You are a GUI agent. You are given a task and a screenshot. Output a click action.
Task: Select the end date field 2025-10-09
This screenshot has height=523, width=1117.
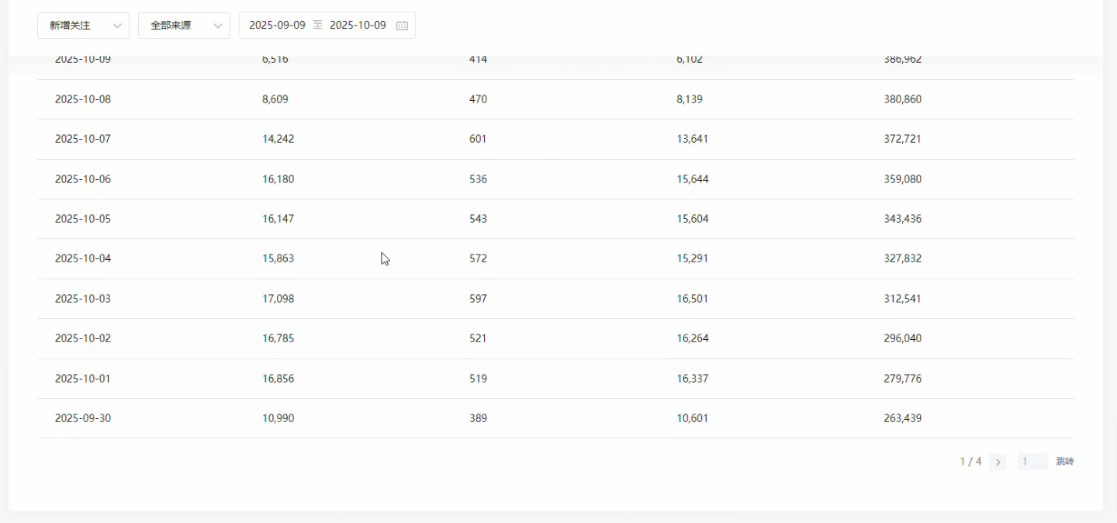point(358,26)
